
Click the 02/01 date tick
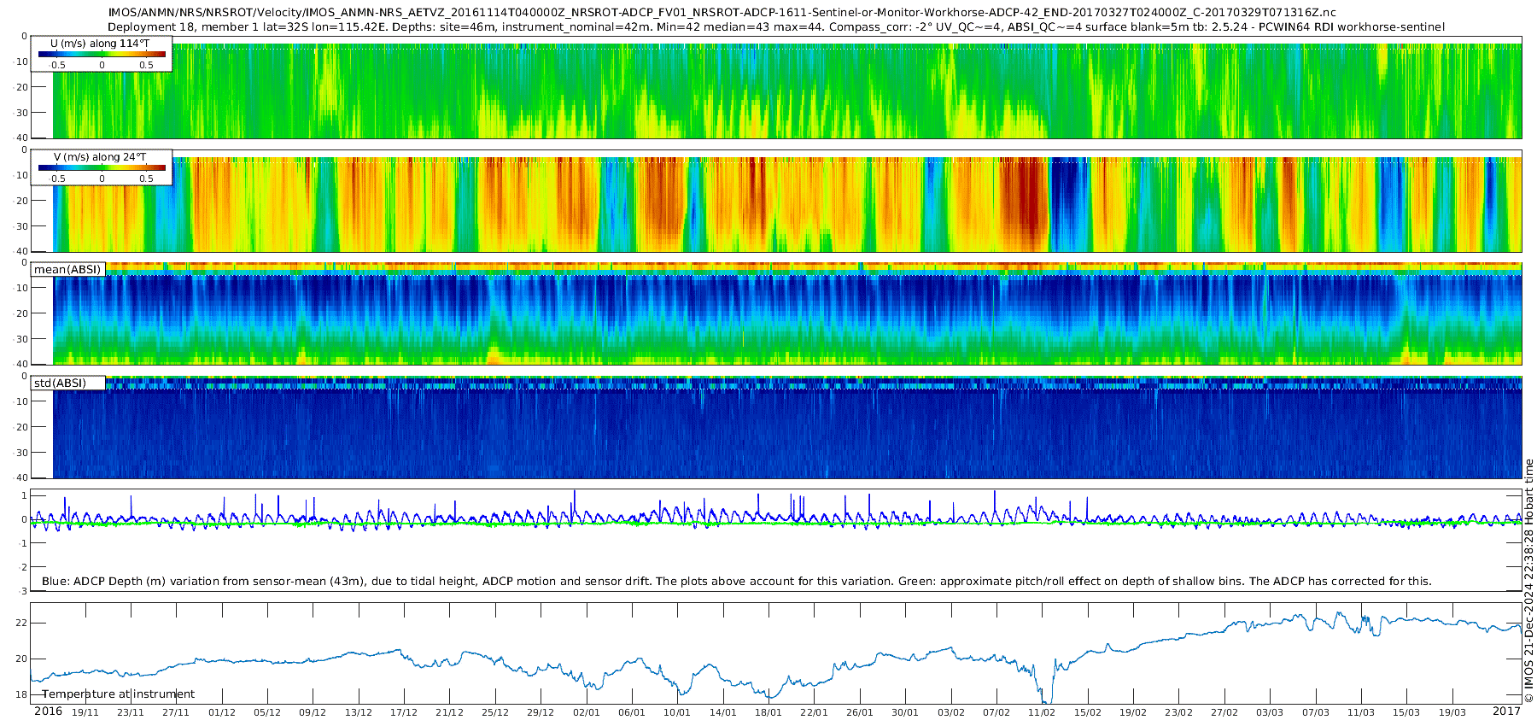pyautogui.click(x=586, y=712)
